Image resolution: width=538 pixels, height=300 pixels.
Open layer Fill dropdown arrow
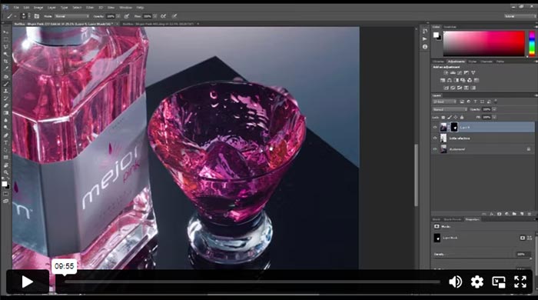tap(494, 118)
